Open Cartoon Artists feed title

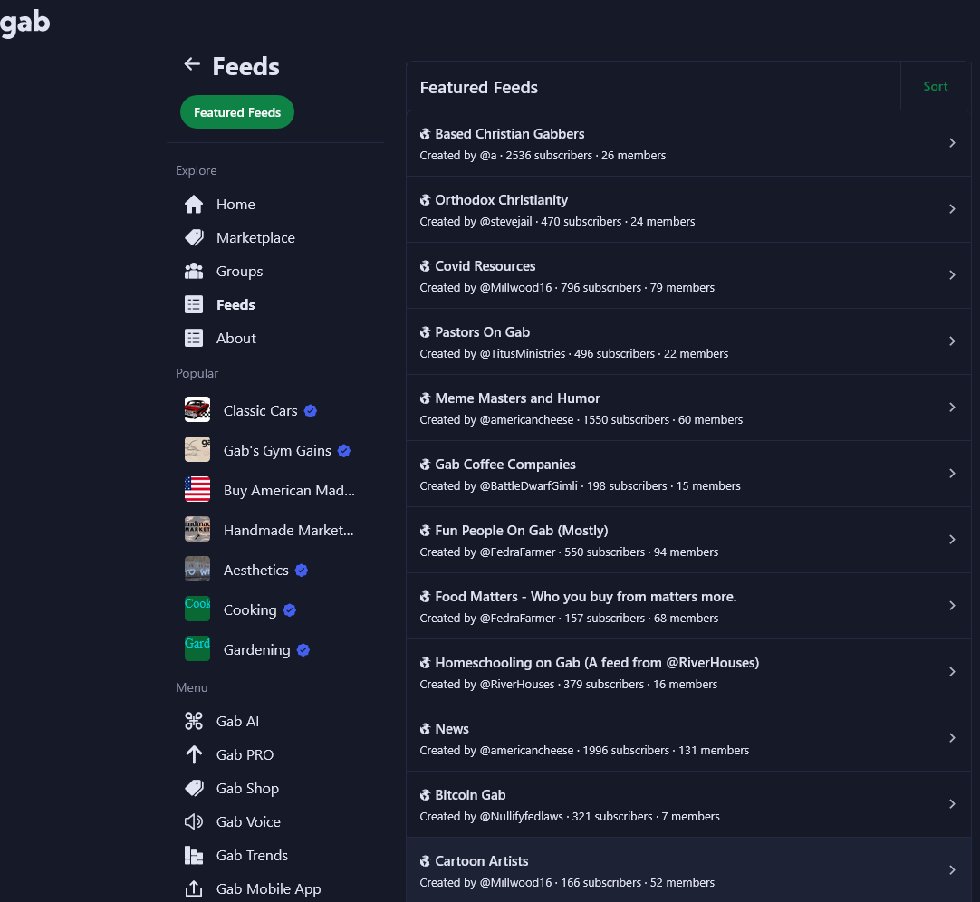(481, 860)
